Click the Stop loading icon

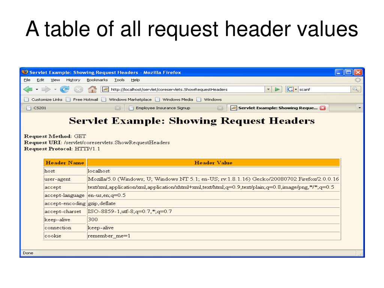[x=78, y=89]
